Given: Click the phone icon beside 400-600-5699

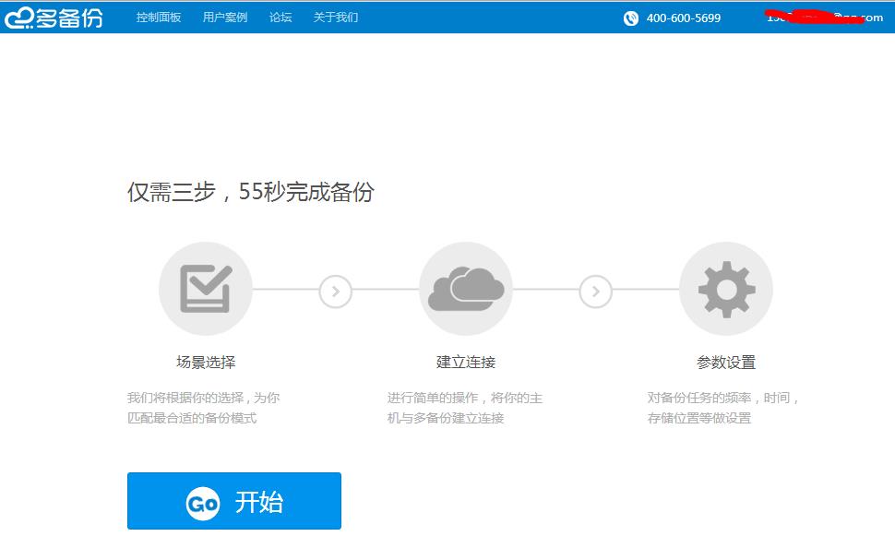Looking at the screenshot, I should click(631, 18).
